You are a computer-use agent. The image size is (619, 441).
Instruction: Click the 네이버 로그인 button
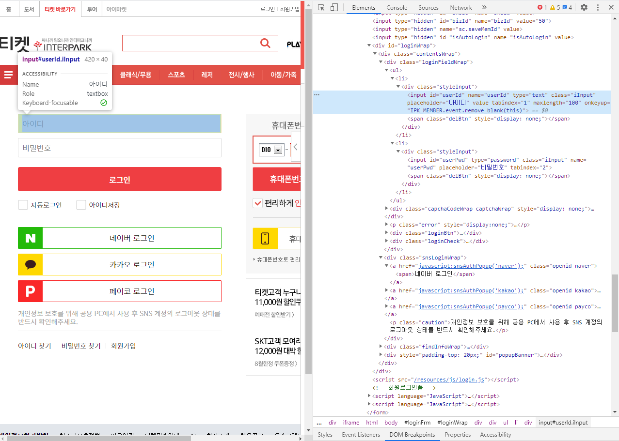(120, 238)
